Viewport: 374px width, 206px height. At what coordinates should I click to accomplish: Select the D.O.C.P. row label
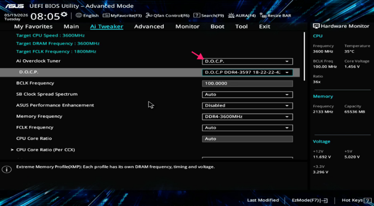(x=29, y=72)
